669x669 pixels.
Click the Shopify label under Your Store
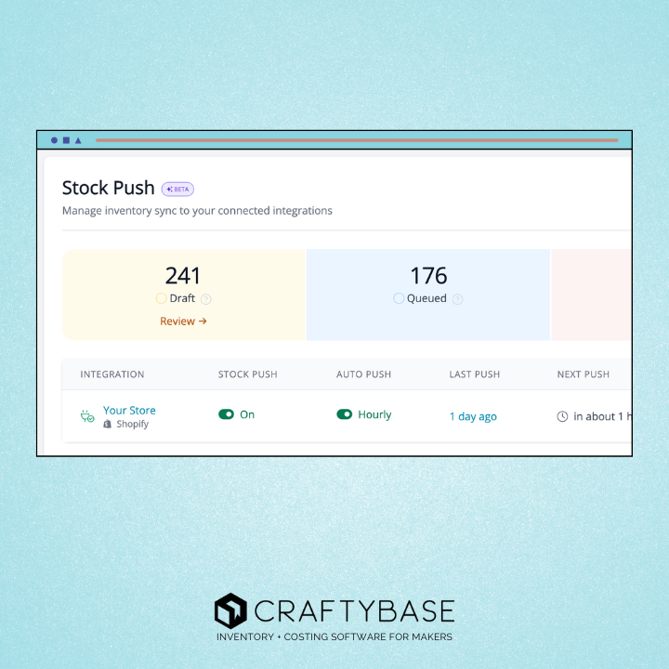pos(133,424)
